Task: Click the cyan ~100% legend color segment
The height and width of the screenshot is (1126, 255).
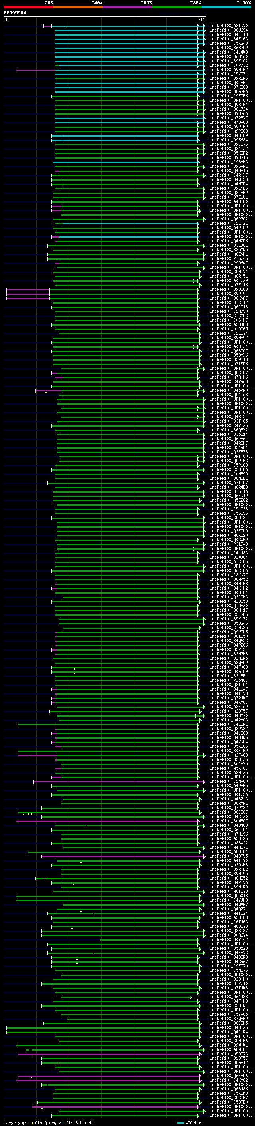Action: point(226,7)
